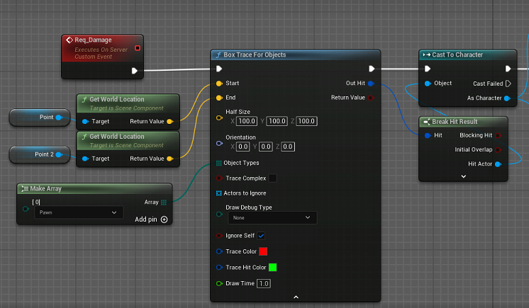Click the Blocking Hit output pin
Image resolution: width=529 pixels, height=308 pixels.
[498, 135]
